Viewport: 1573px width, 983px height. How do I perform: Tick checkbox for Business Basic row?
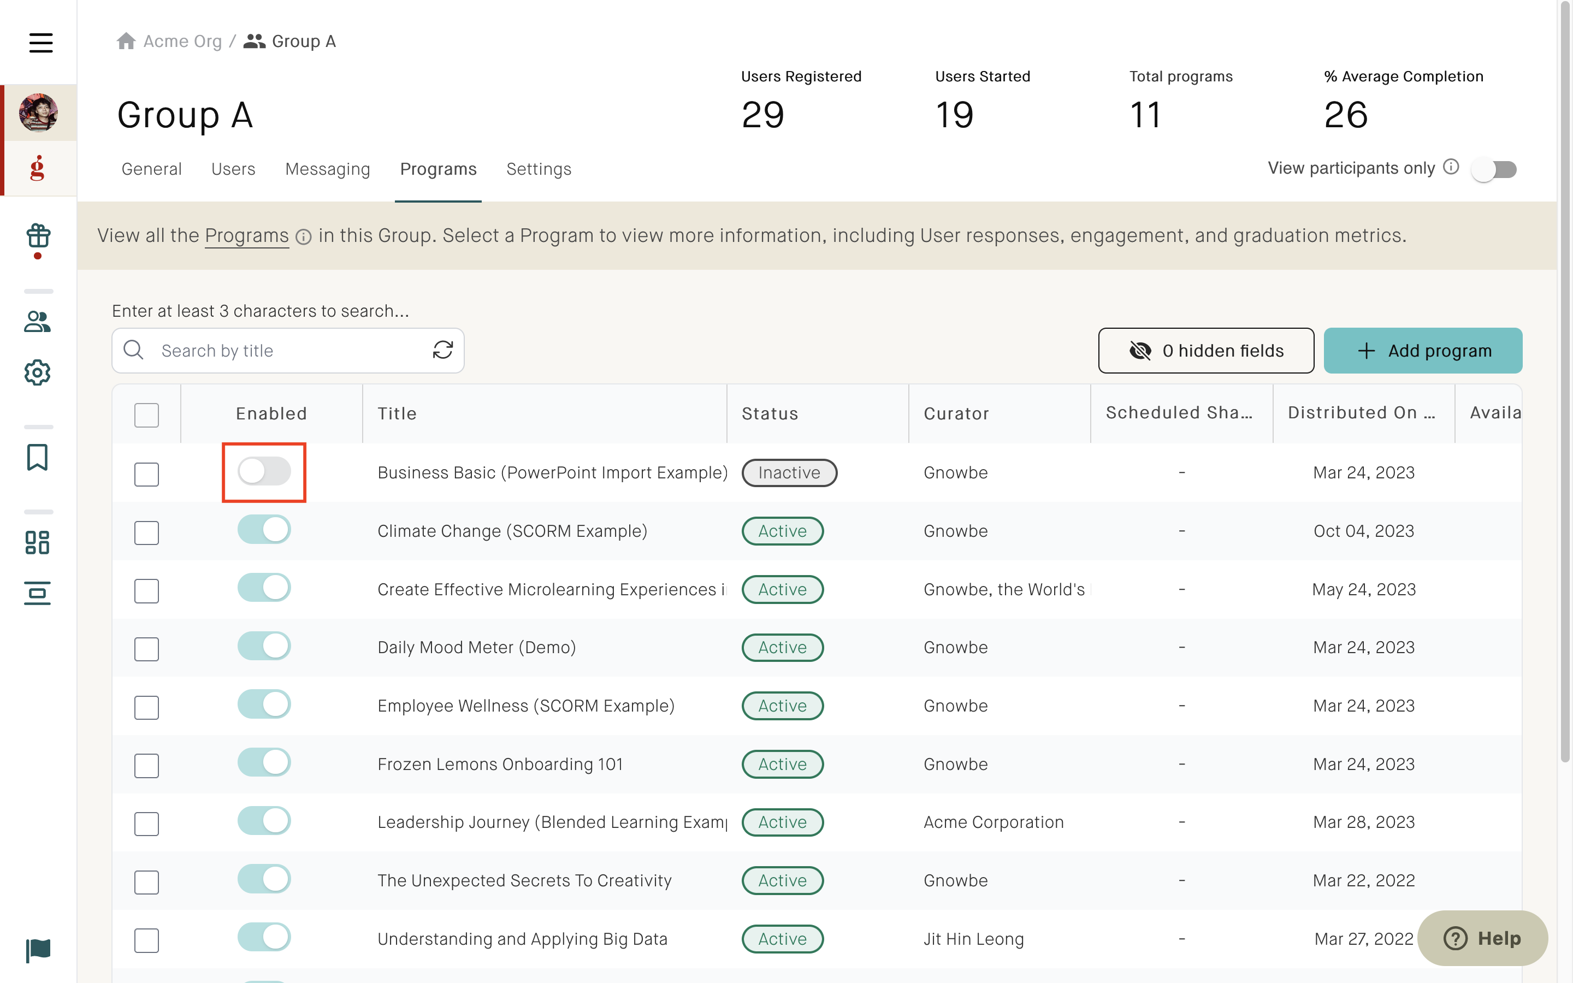click(x=147, y=474)
